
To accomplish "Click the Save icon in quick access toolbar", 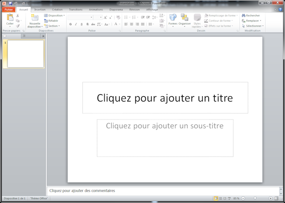I will point(10,3).
